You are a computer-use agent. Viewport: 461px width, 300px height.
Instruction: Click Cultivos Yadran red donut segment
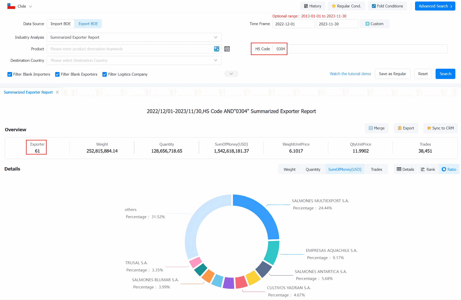(x=241, y=282)
